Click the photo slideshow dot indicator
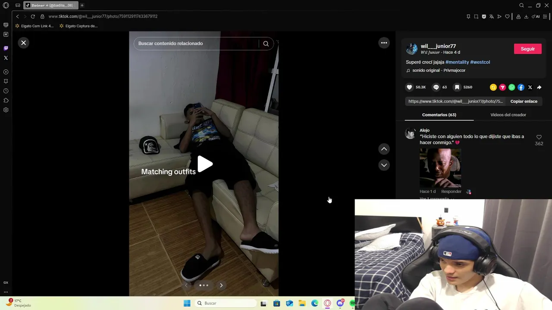This screenshot has height=310, width=552. pos(204,285)
